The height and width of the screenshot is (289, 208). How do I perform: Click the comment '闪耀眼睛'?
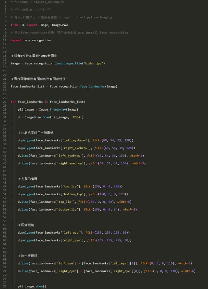[x=26, y=225]
